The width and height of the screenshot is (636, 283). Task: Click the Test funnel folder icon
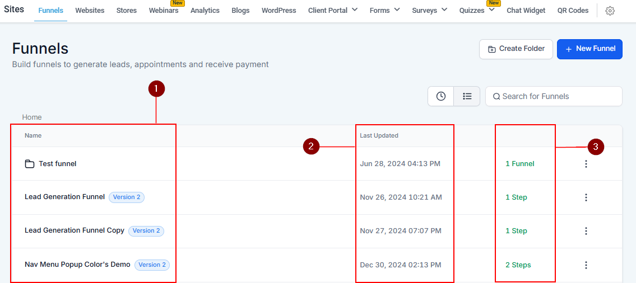click(x=30, y=164)
